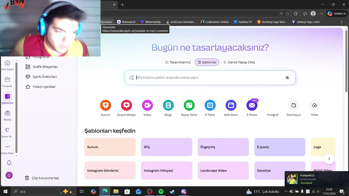
Task: Open the Afiş template card
Action: coord(167,147)
